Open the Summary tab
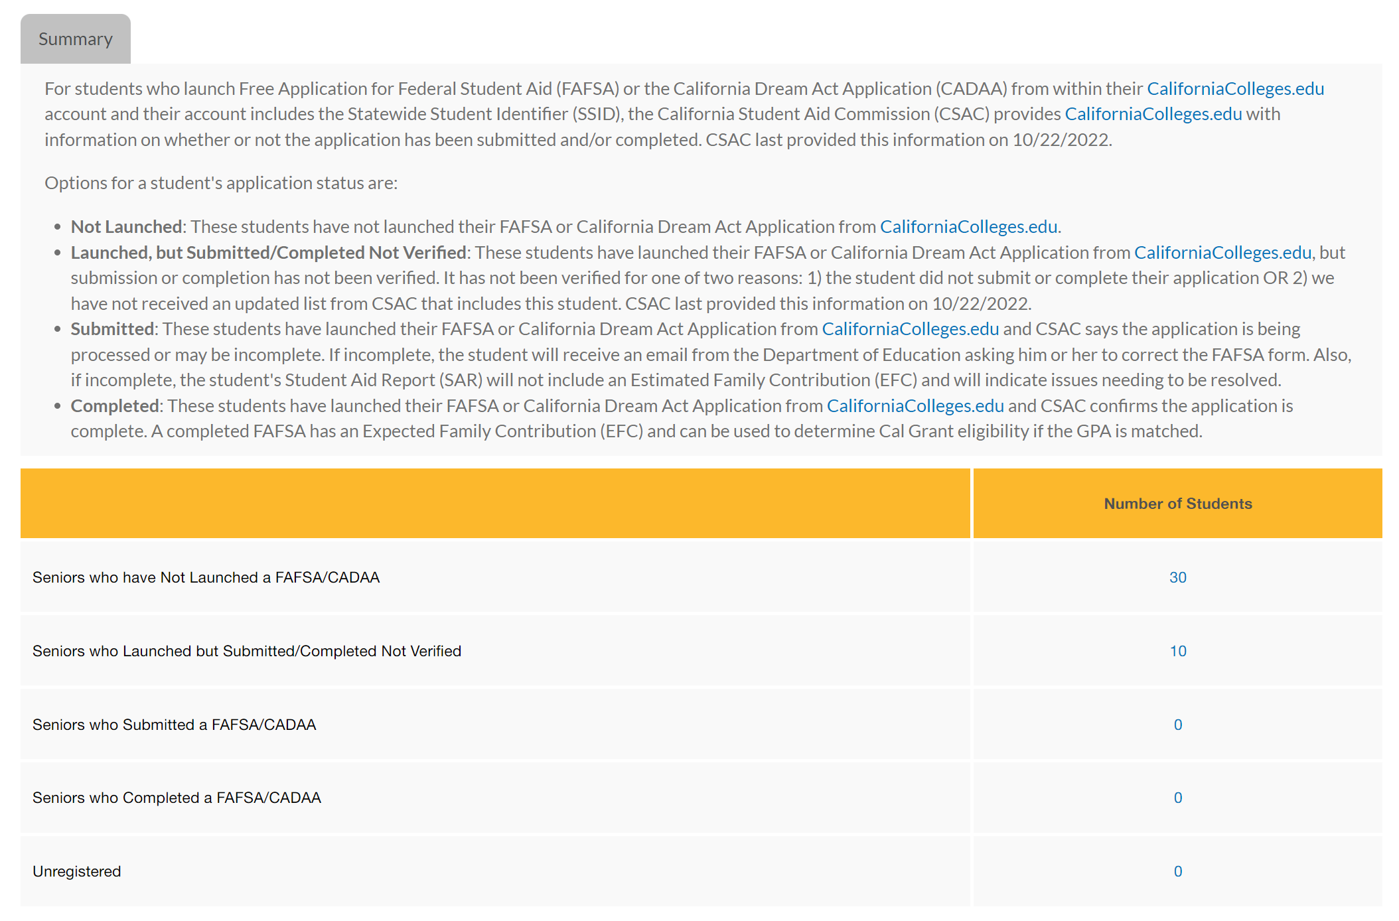Image resolution: width=1399 pixels, height=921 pixels. pyautogui.click(x=76, y=39)
